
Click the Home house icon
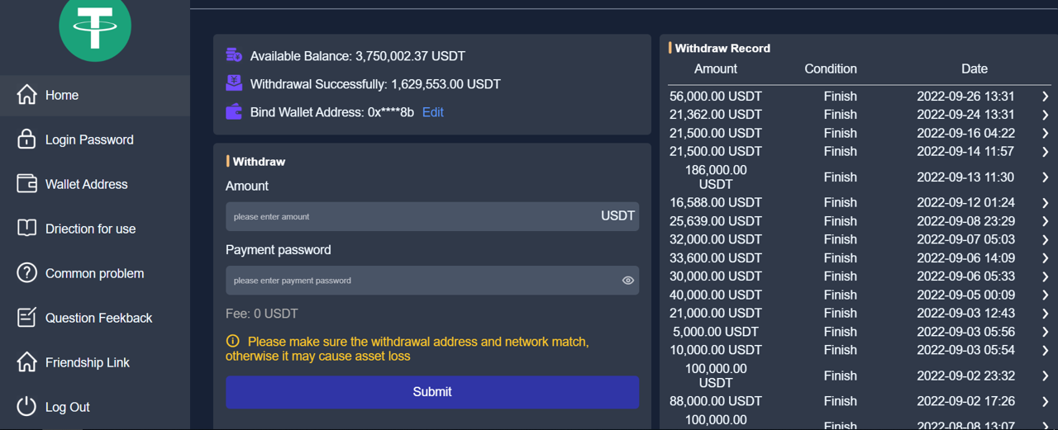pyautogui.click(x=26, y=95)
